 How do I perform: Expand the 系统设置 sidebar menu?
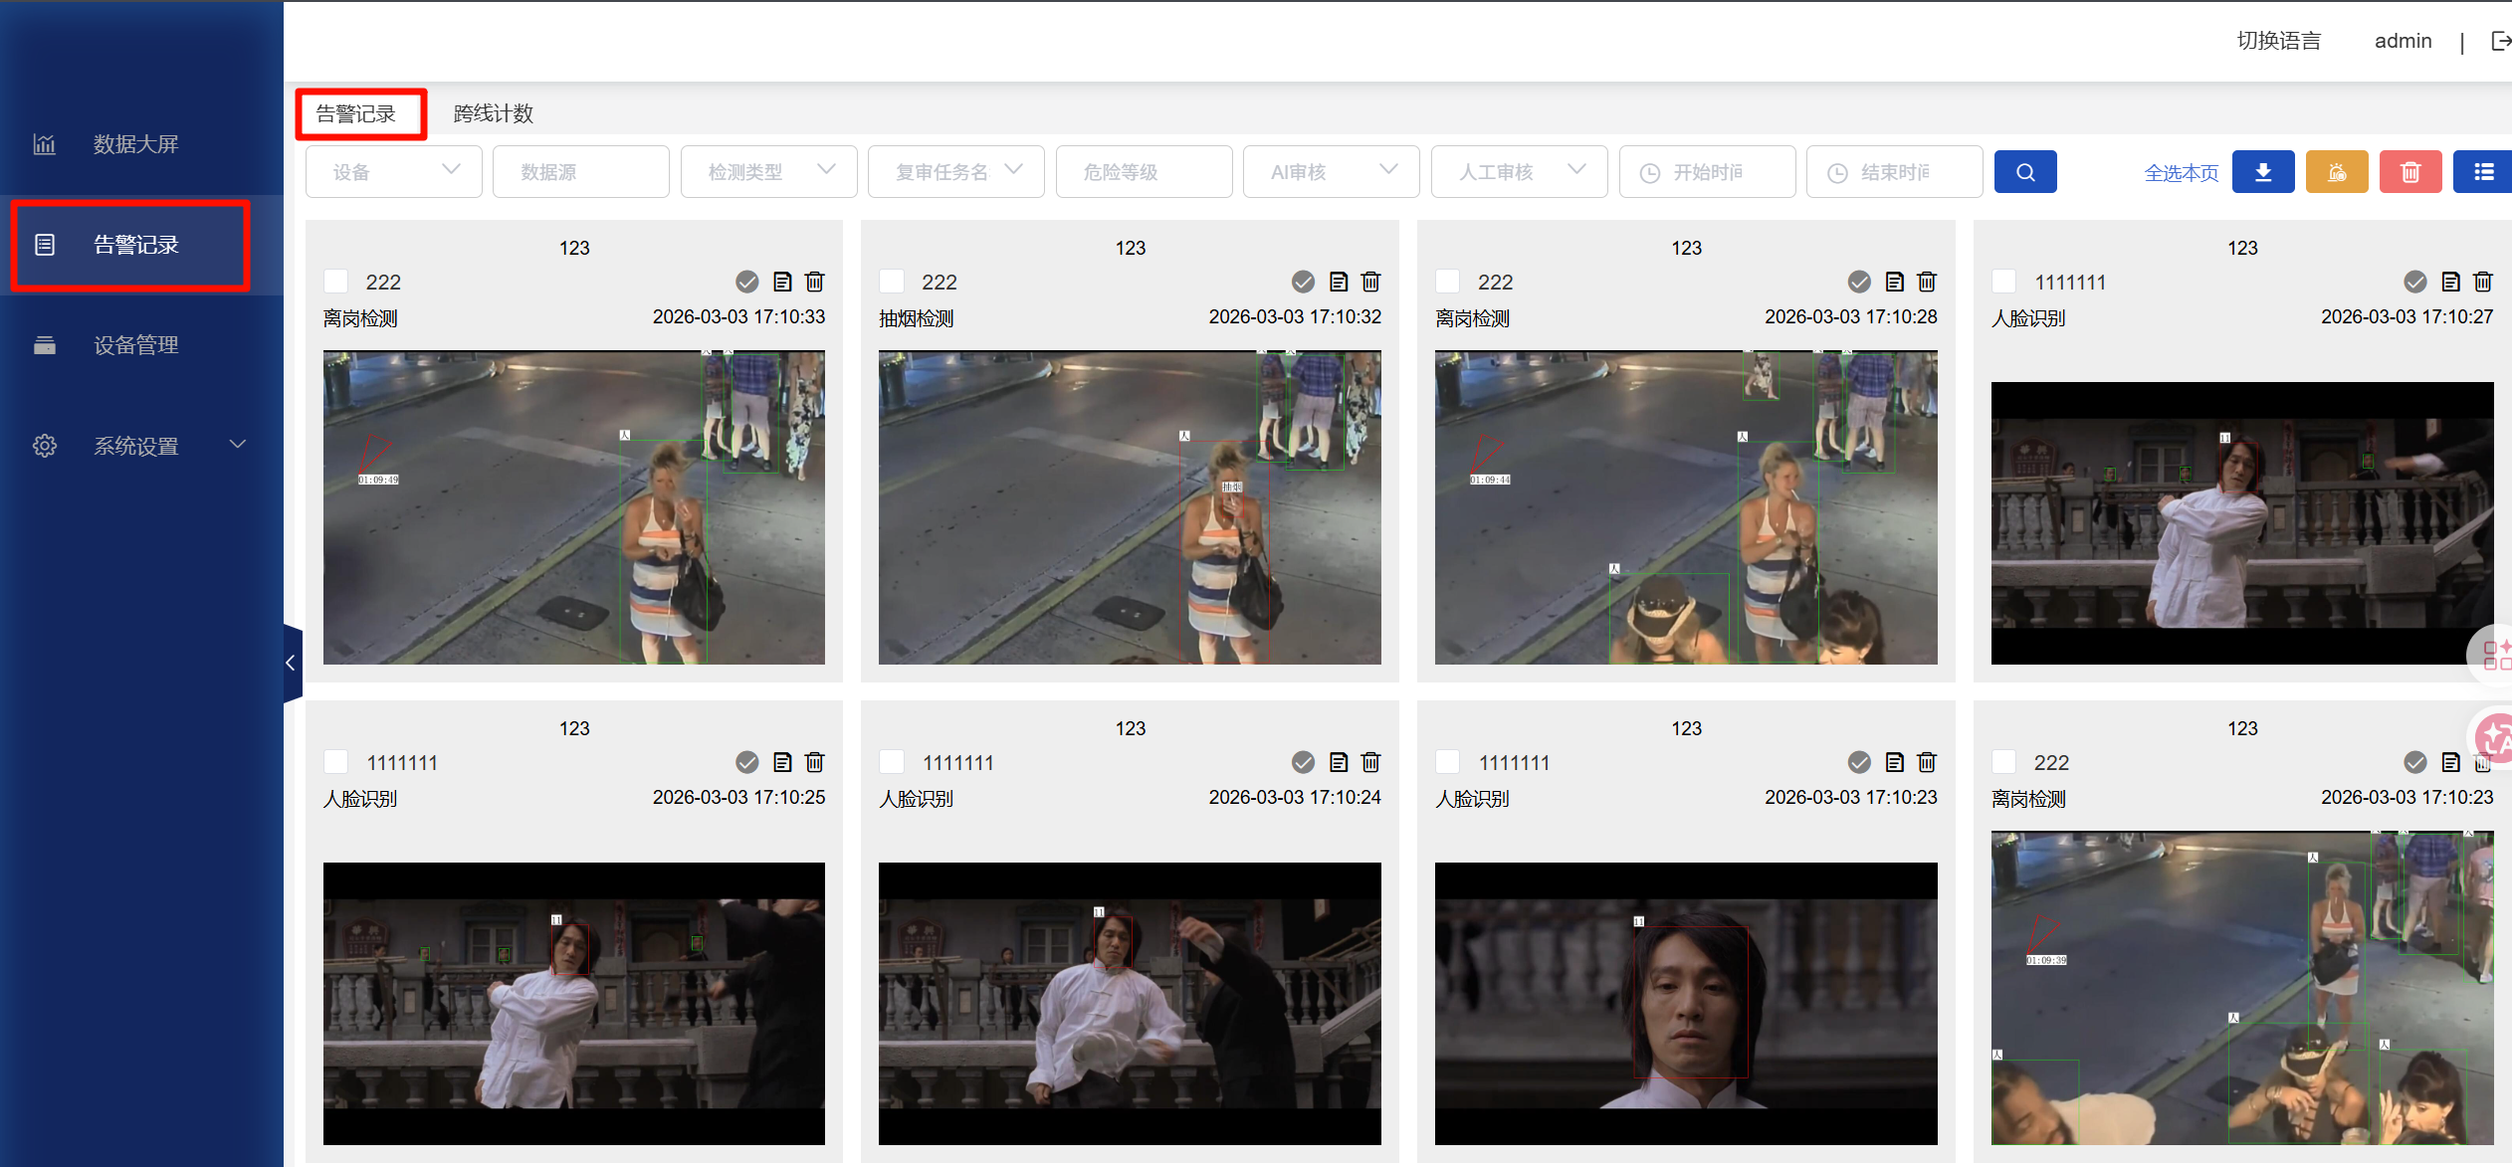tap(141, 446)
